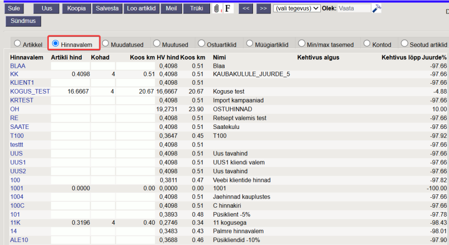Open the 1004 price formula link
The width and height of the screenshot is (449, 245).
(16, 197)
